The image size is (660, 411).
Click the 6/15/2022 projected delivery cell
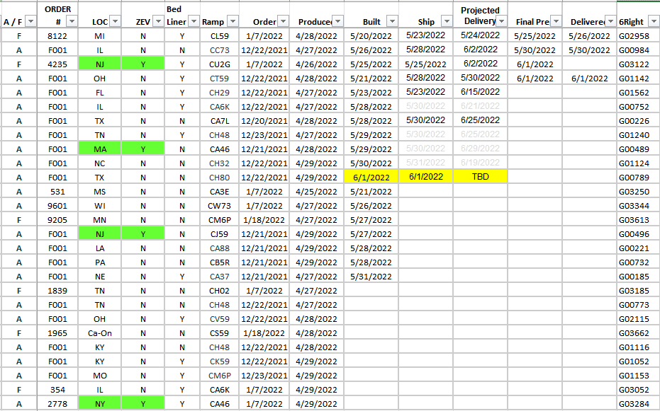(x=480, y=92)
